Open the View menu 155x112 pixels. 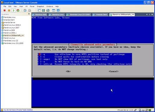15,6
